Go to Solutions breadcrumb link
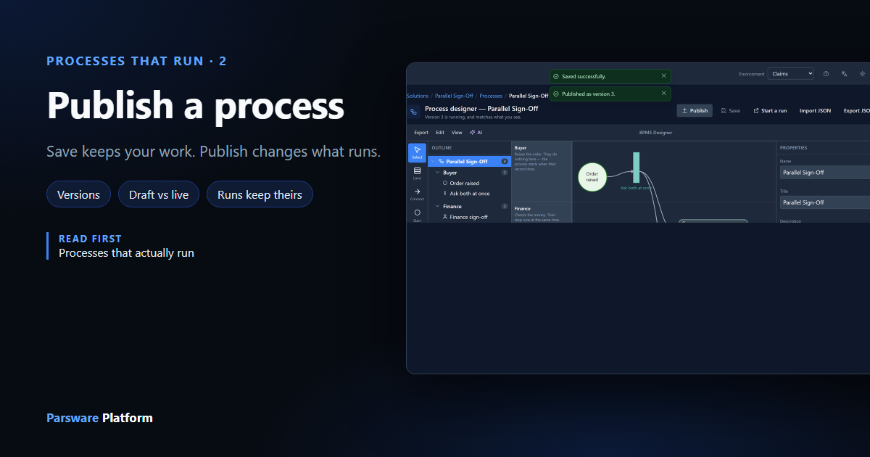 coord(418,96)
